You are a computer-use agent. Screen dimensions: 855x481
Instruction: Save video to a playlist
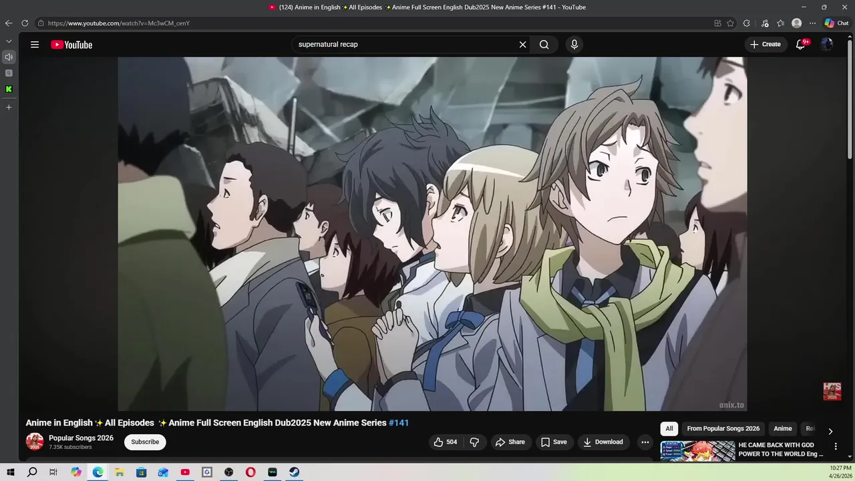point(554,442)
